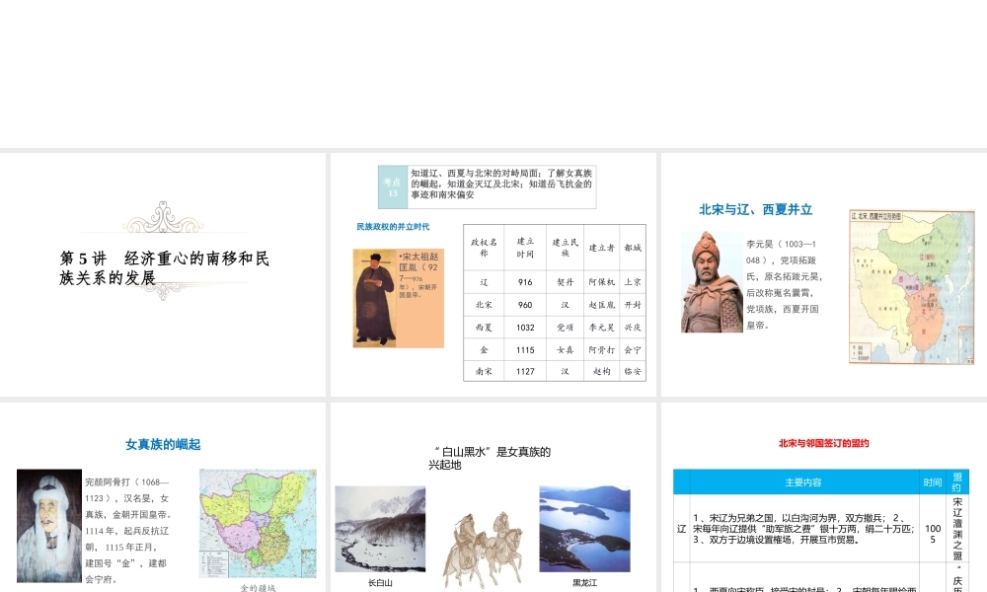
Task: Click the 建立时间 table header
Action: 525,248
